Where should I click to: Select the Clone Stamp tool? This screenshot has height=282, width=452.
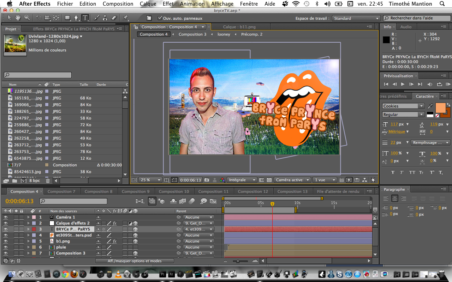point(105,18)
